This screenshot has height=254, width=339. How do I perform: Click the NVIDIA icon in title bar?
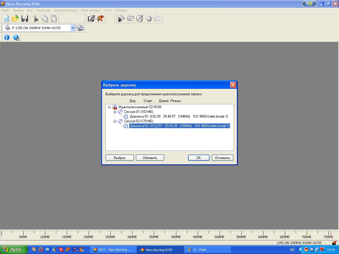pyautogui.click(x=309, y=4)
